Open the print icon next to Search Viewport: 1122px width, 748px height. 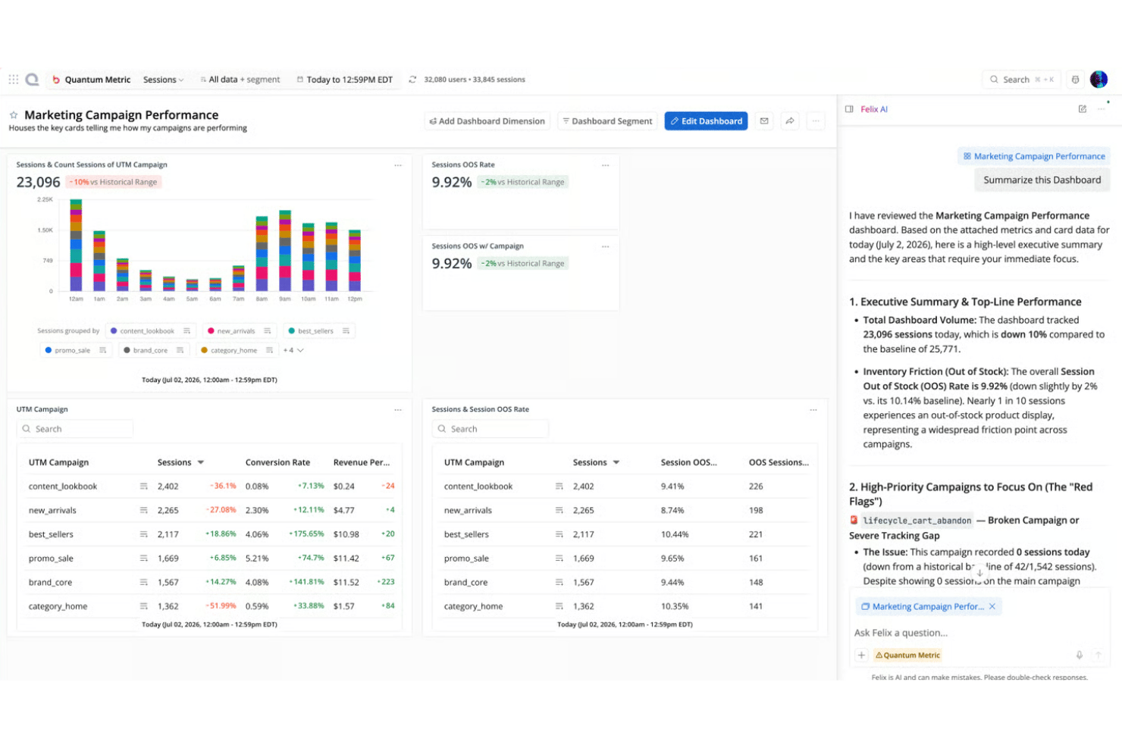click(1075, 80)
